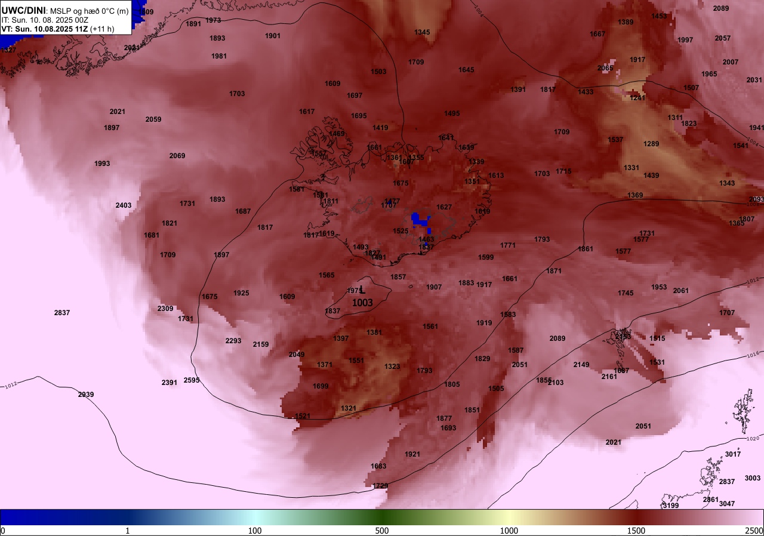764x536 pixels.
Task: Select the IT: Sun. 10. 08. 2025 00Z line
Action: pos(45,20)
